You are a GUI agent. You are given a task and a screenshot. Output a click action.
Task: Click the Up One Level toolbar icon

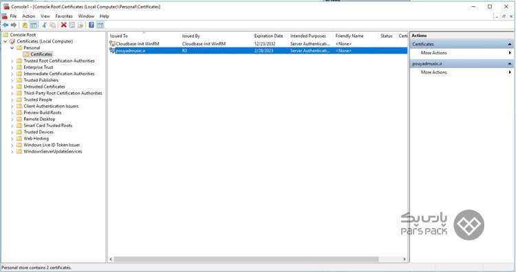click(x=25, y=25)
